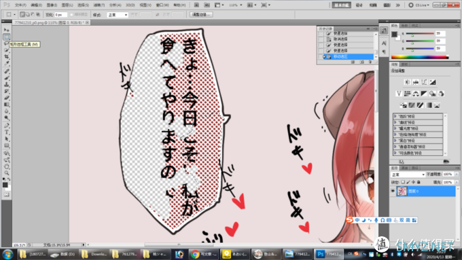Select the Quick Selection tool
Viewport: 462px width, 260px height.
click(7, 50)
